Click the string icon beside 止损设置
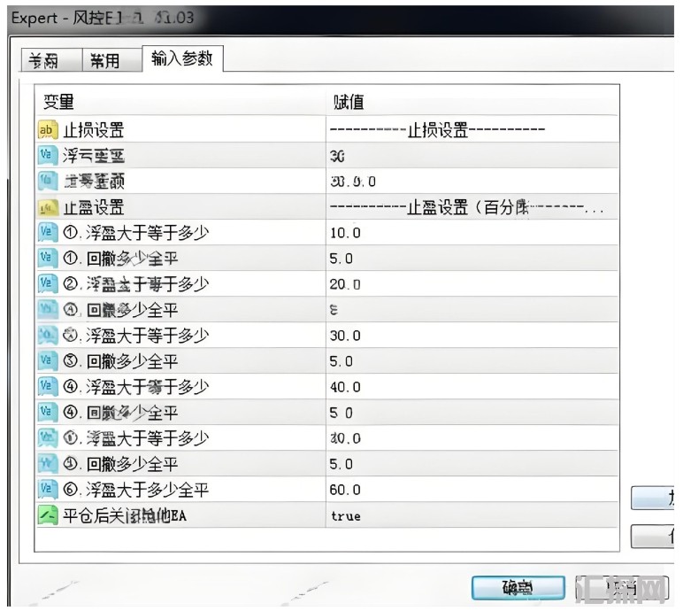The width and height of the screenshot is (683, 611). (47, 130)
